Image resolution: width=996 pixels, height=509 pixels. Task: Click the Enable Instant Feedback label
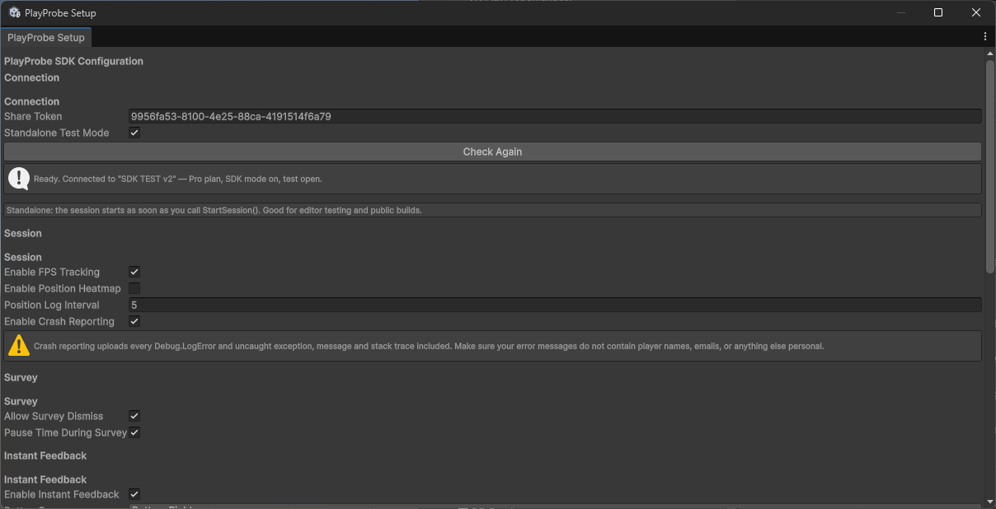tap(62, 494)
